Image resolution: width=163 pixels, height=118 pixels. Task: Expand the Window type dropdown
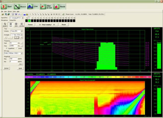(x=17, y=31)
